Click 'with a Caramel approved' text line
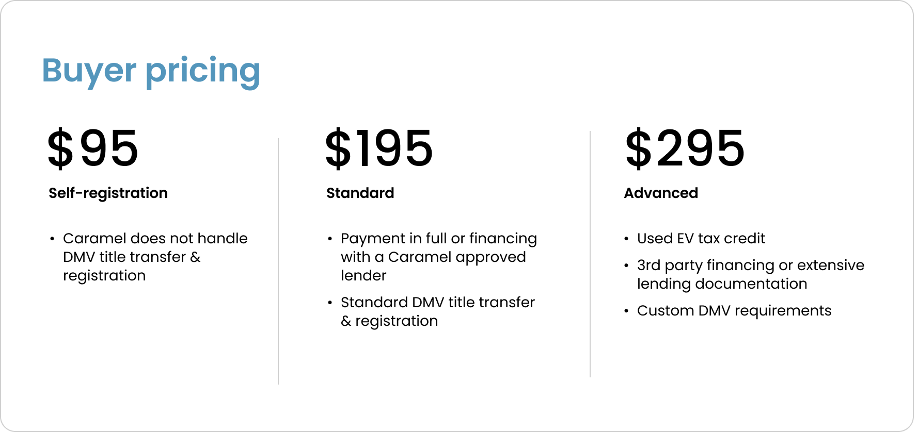 tap(433, 257)
